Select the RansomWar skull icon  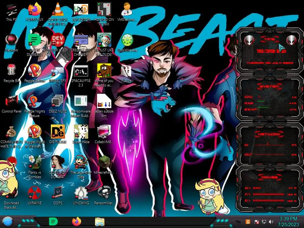point(104,195)
